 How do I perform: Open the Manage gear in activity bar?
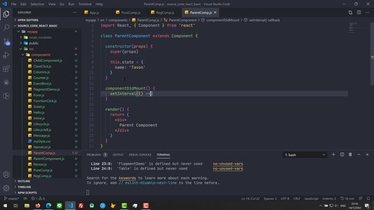tap(6, 188)
